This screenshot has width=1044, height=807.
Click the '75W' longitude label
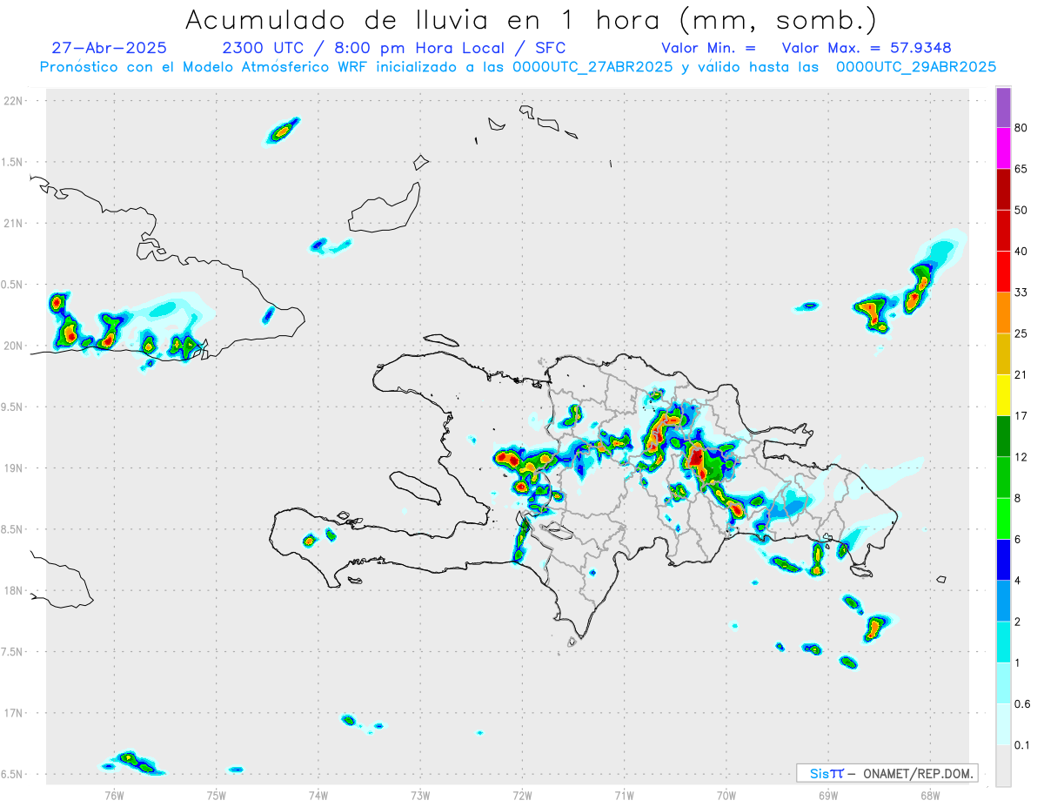click(x=217, y=795)
